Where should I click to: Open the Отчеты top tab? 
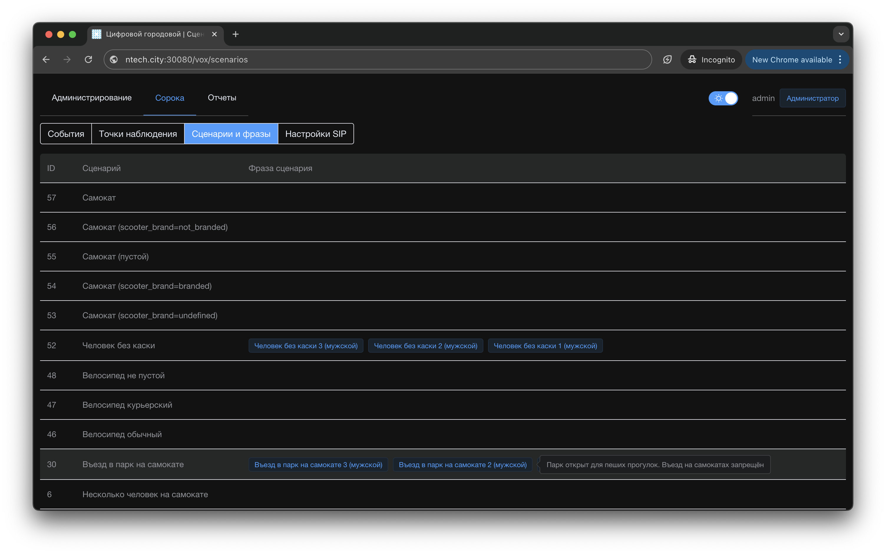[x=222, y=98]
